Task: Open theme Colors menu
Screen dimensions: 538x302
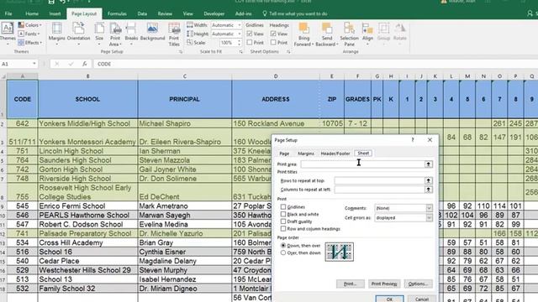Action: click(x=30, y=25)
